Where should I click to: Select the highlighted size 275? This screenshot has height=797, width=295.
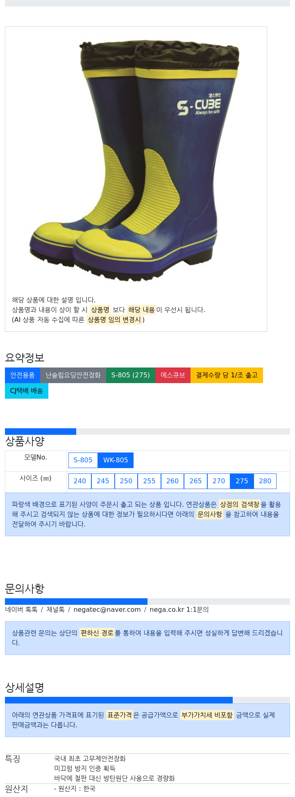242,481
